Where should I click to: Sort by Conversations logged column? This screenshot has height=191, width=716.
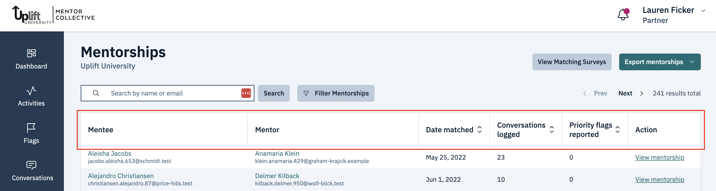(x=552, y=130)
